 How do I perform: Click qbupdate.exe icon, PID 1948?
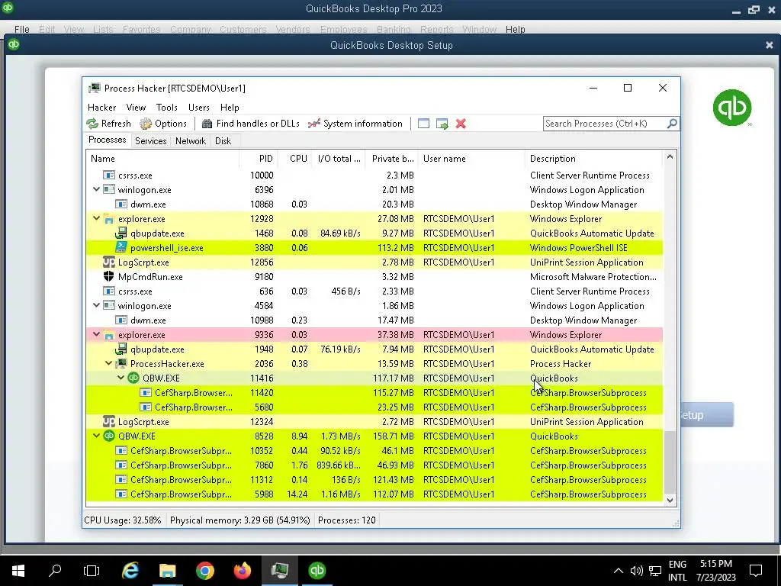pos(121,349)
